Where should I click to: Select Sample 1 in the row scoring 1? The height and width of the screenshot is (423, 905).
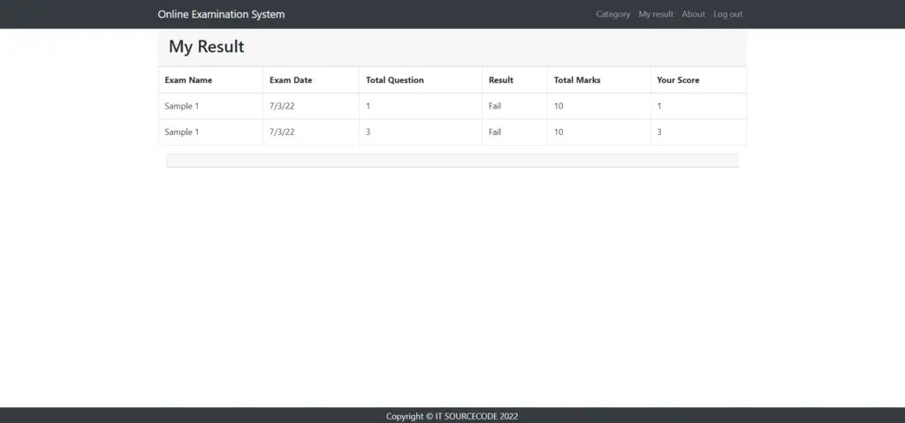tap(182, 106)
